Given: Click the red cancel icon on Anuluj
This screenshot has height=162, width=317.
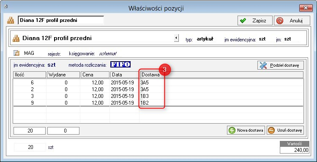Looking at the screenshot, I should [280, 21].
